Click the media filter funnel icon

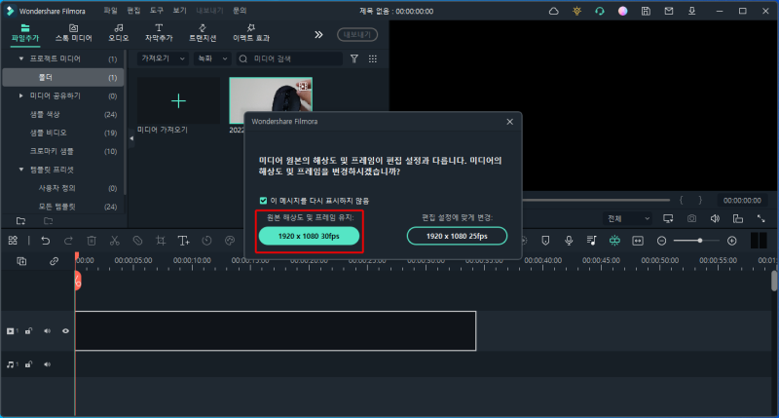354,58
